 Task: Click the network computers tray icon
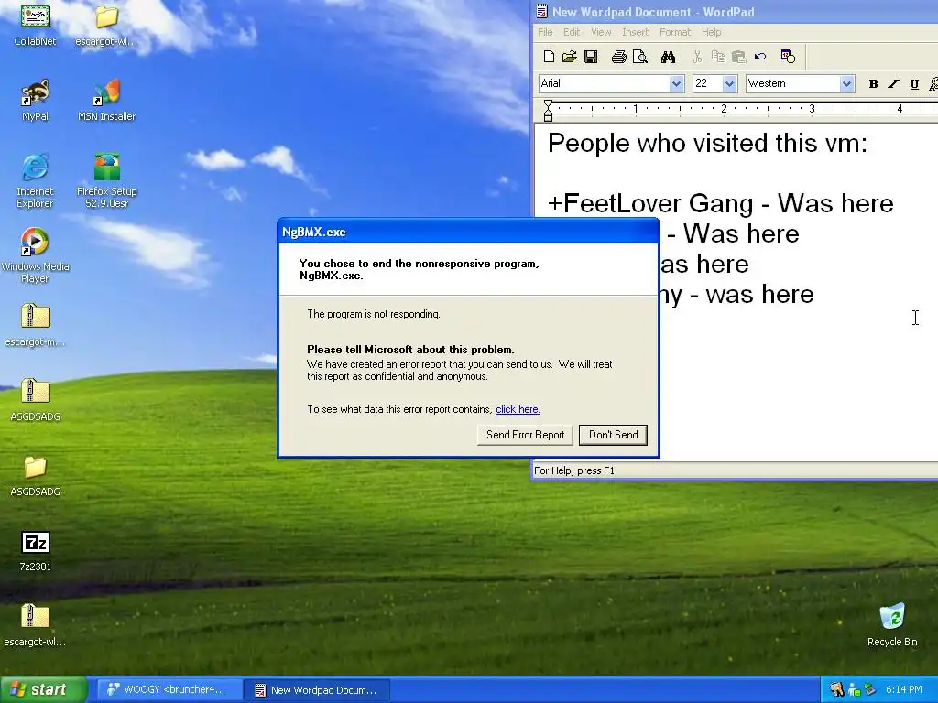[854, 690]
